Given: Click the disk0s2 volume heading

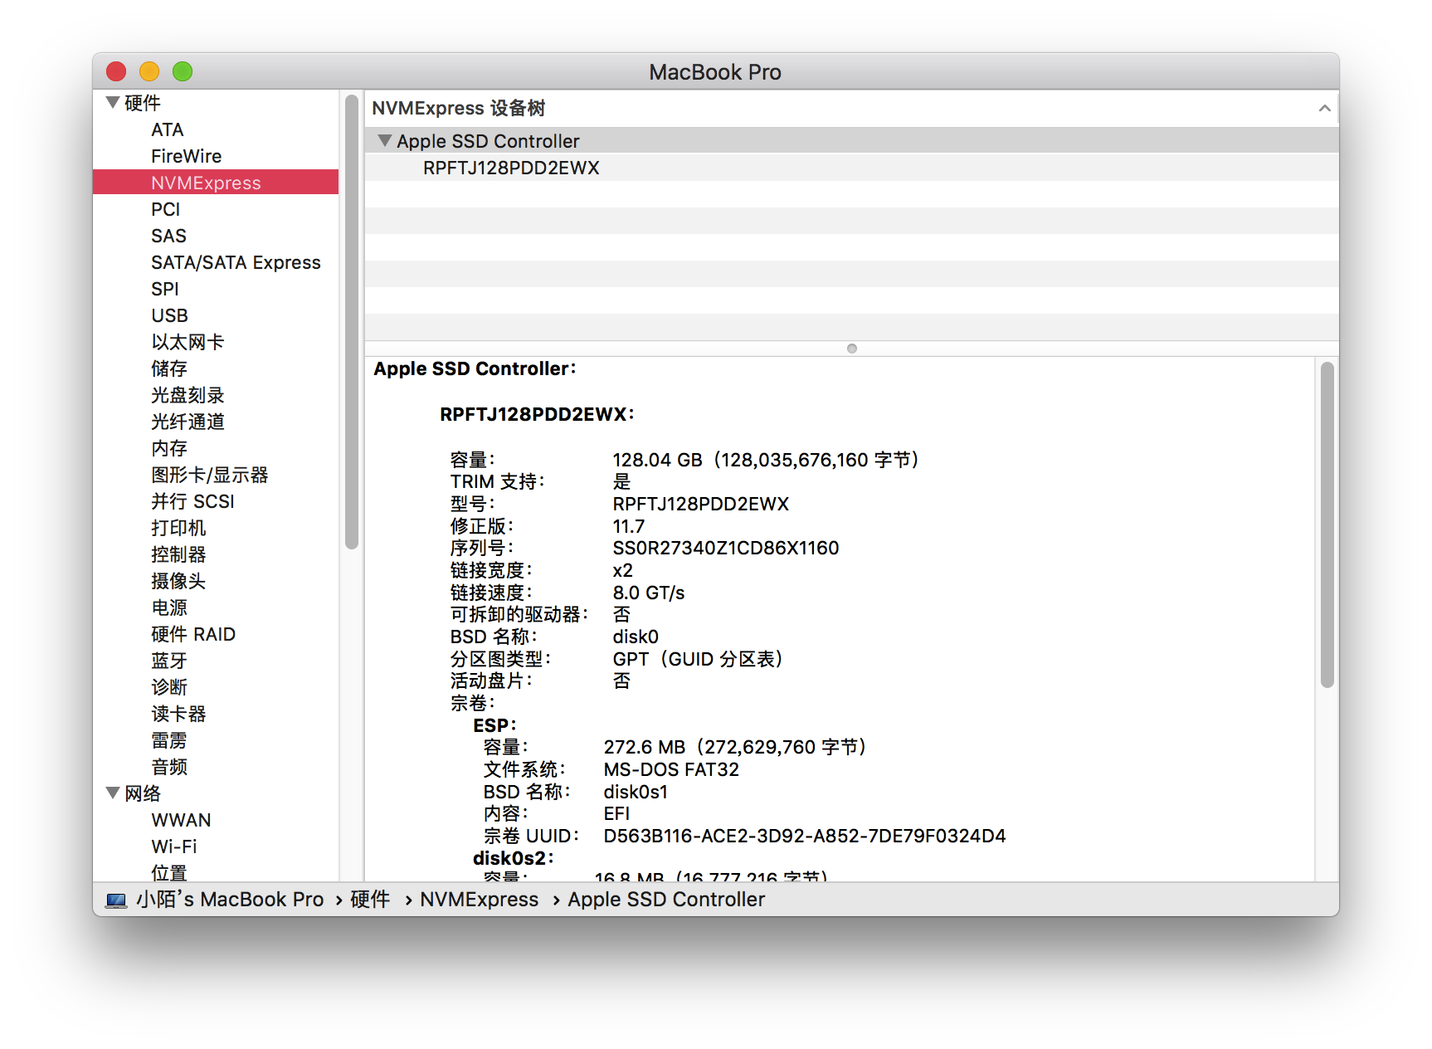Looking at the screenshot, I should point(513,859).
